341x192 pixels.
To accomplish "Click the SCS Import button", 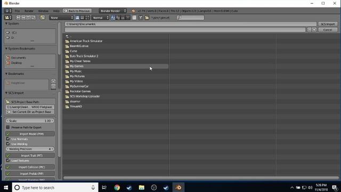I will (x=328, y=24).
